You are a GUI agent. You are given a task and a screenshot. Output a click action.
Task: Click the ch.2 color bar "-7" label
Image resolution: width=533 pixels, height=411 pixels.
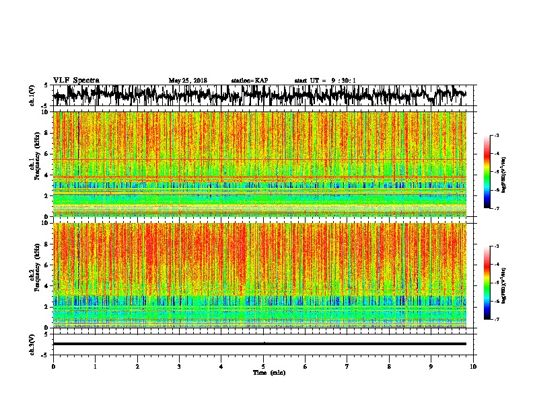[496, 320]
